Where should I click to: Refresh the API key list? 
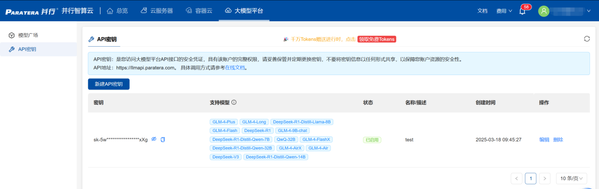point(587,39)
